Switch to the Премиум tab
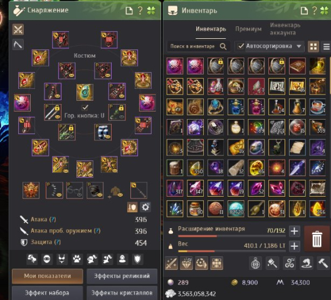Image resolution: width=331 pixels, height=300 pixels. tap(248, 29)
